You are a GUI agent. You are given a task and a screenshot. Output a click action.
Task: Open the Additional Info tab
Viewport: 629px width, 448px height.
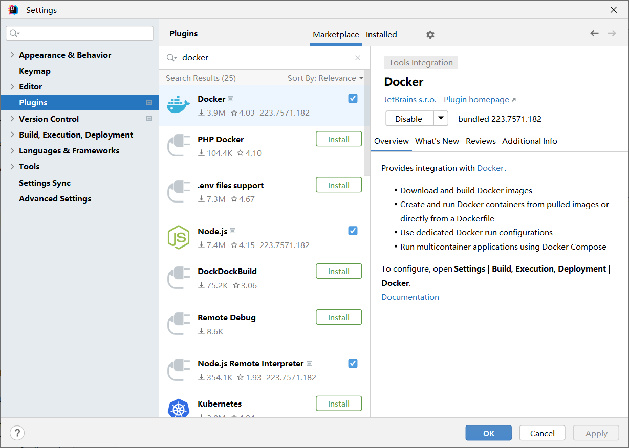click(x=530, y=141)
